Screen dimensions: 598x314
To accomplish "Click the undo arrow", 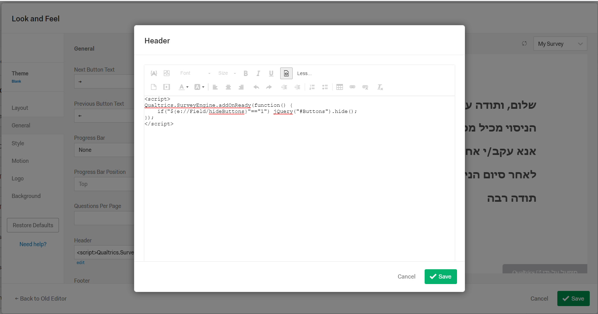I will (x=256, y=87).
